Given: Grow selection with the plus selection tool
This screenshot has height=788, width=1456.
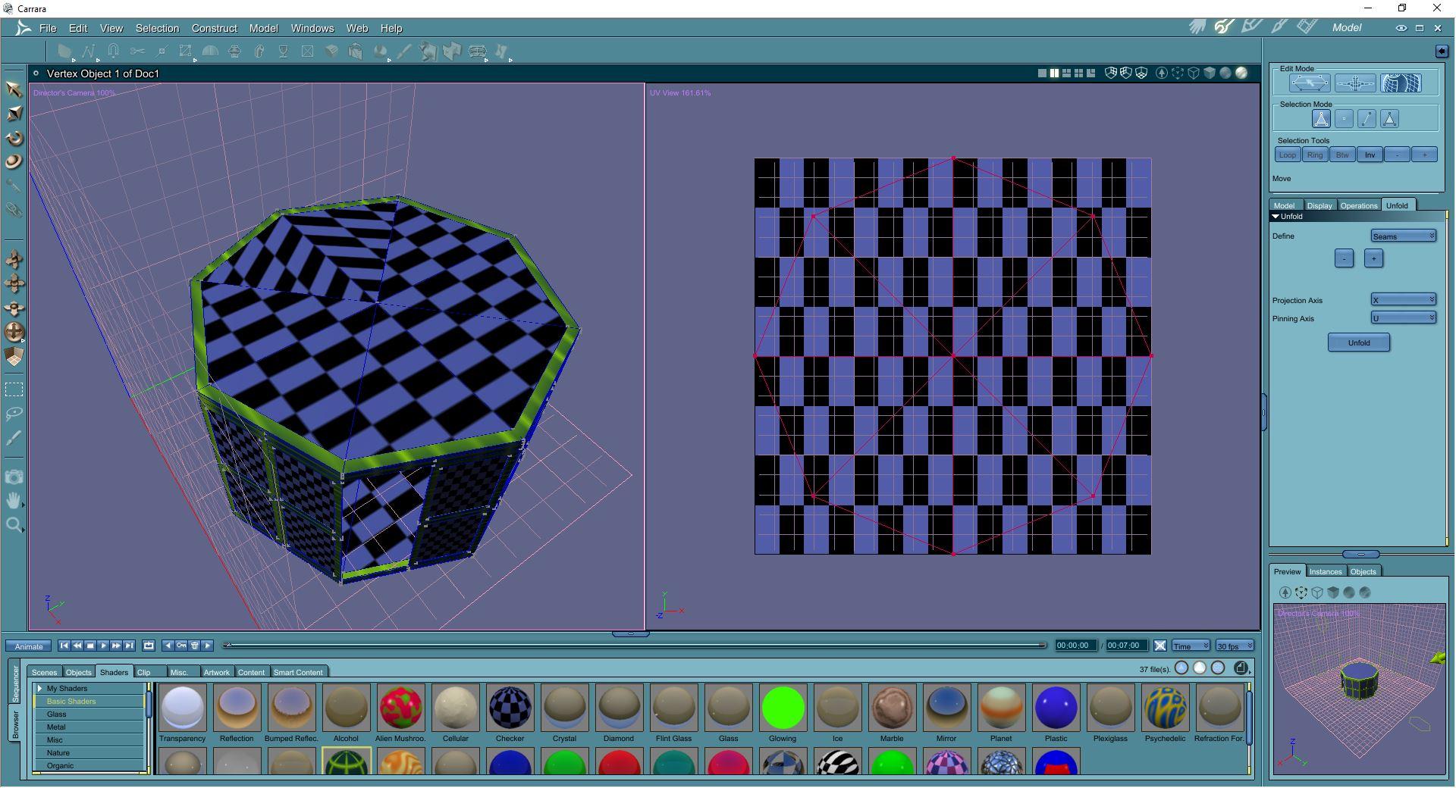Looking at the screenshot, I should click(1424, 155).
